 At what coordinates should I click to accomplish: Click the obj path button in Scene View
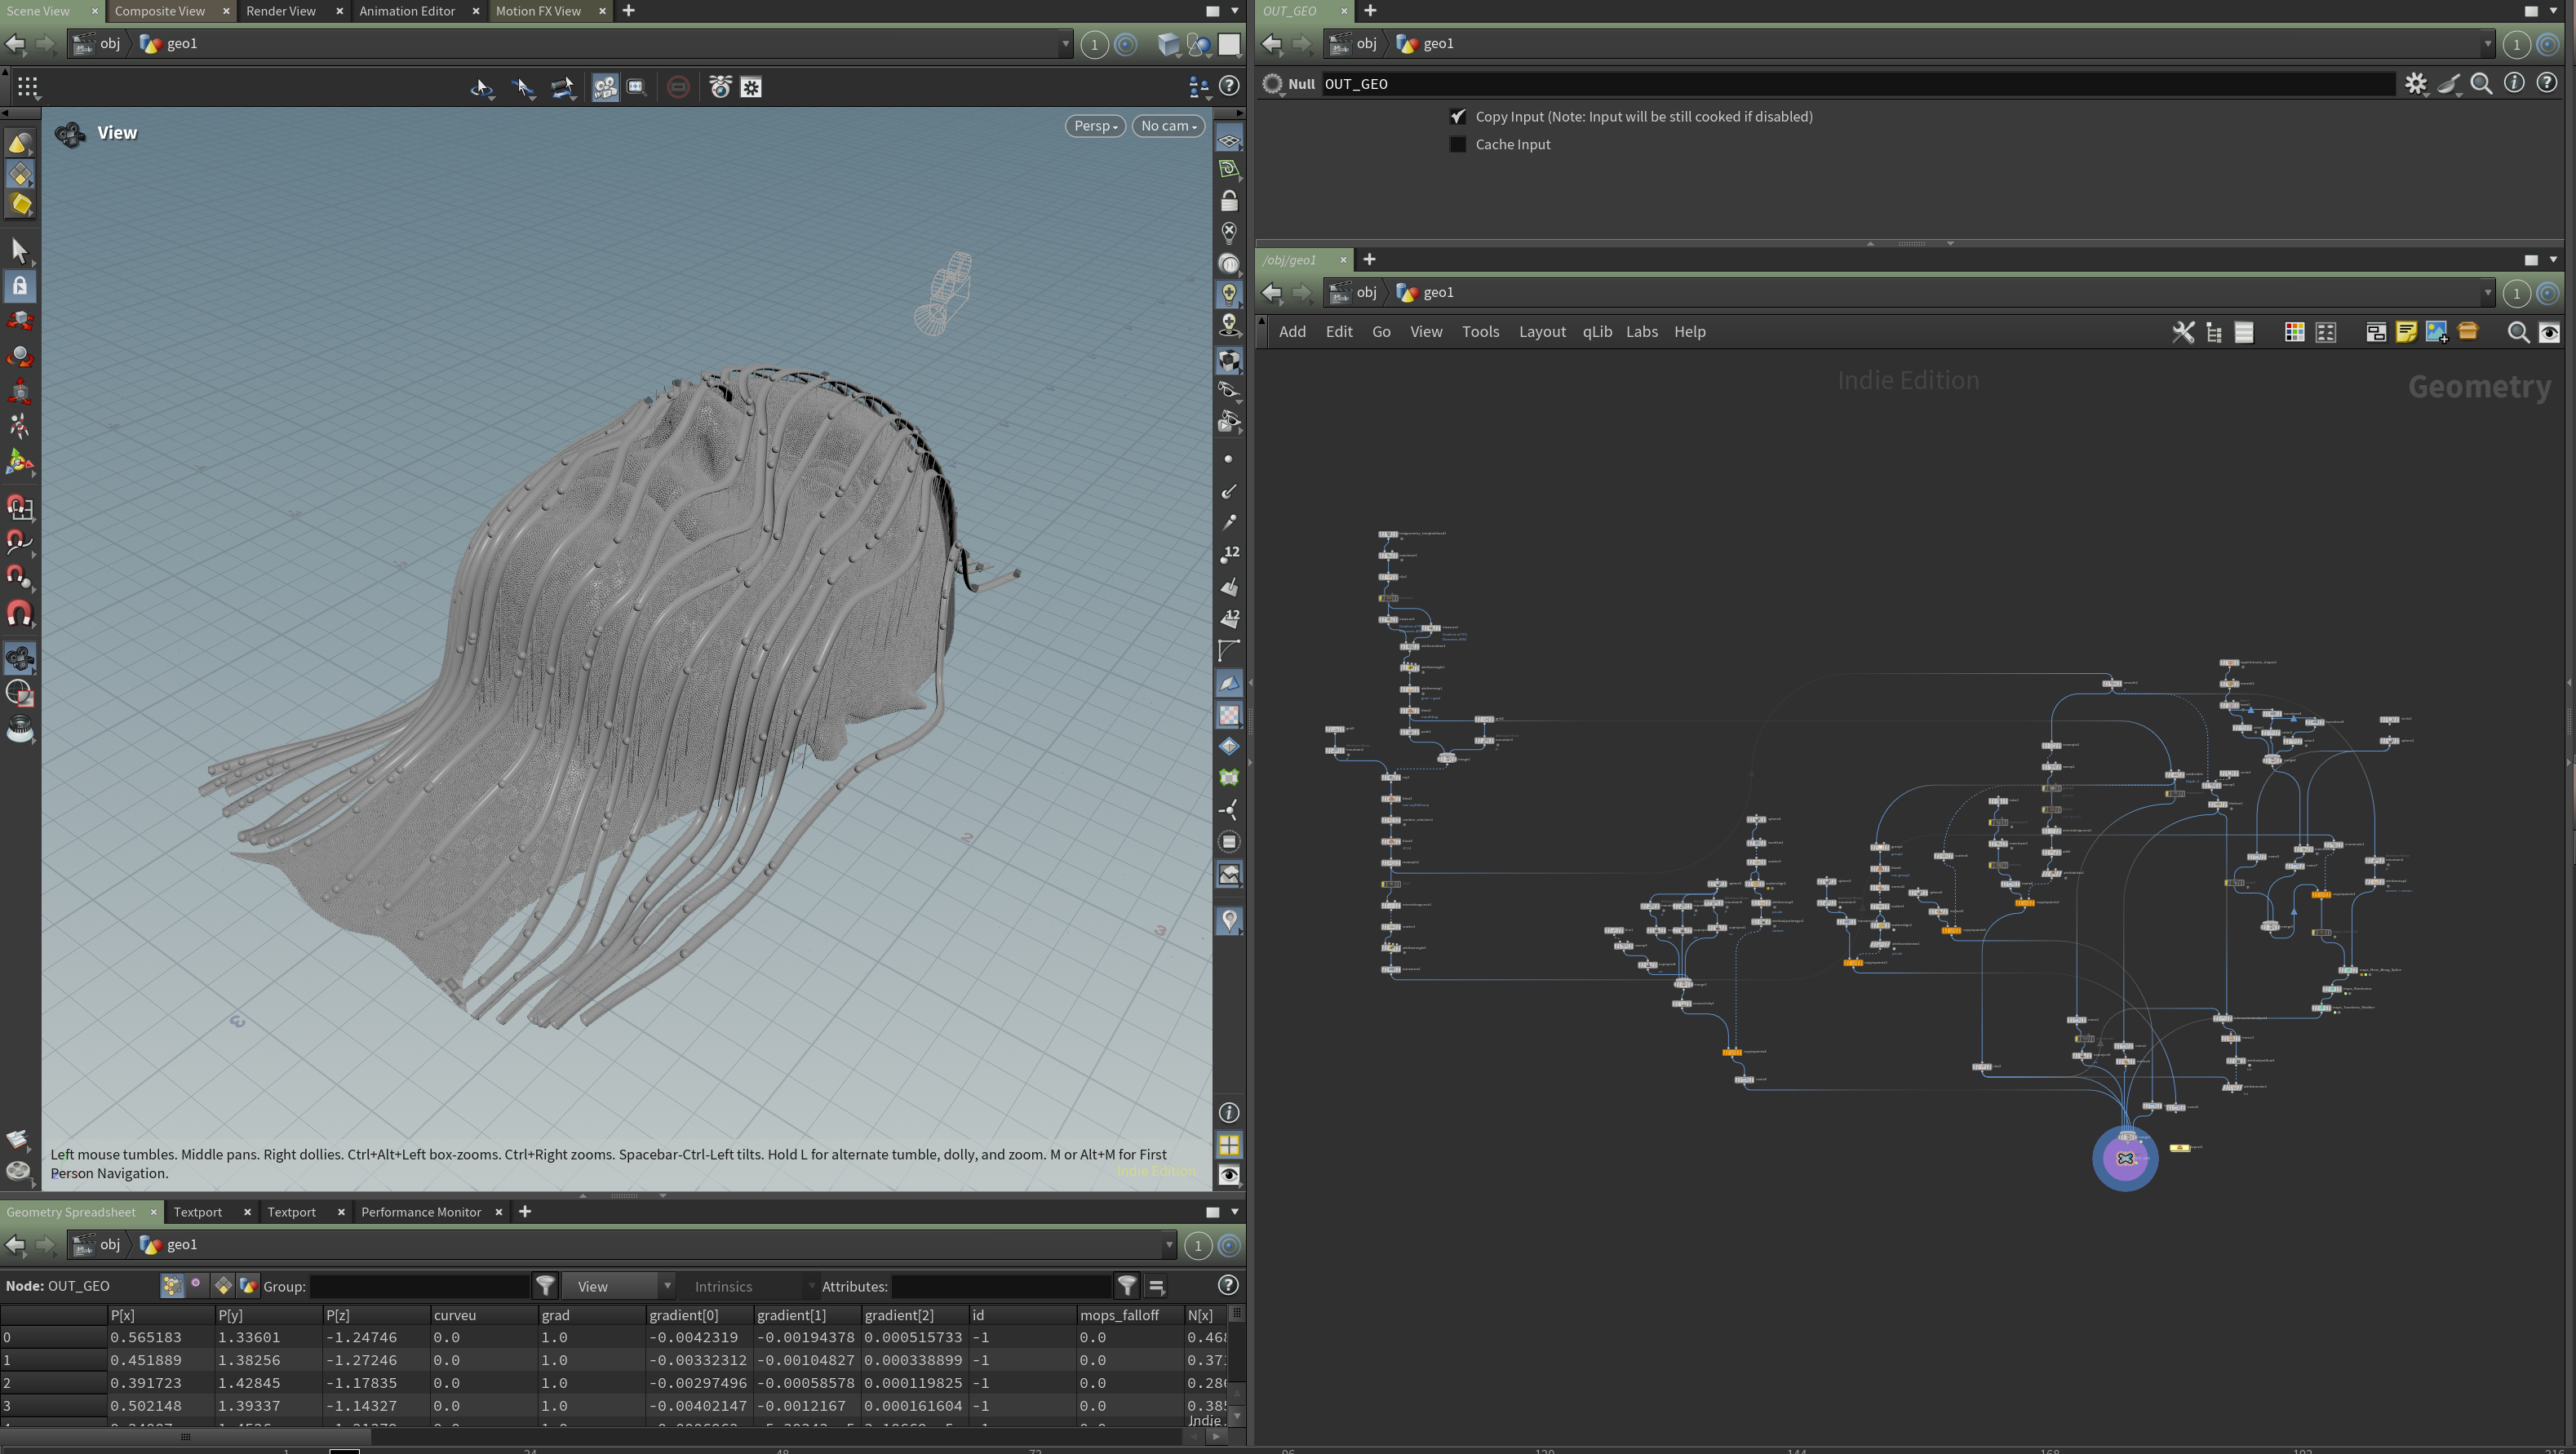(x=98, y=44)
